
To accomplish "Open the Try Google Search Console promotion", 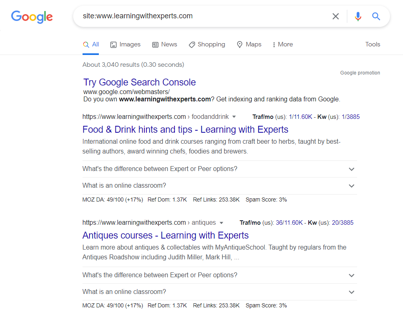I will (139, 82).
